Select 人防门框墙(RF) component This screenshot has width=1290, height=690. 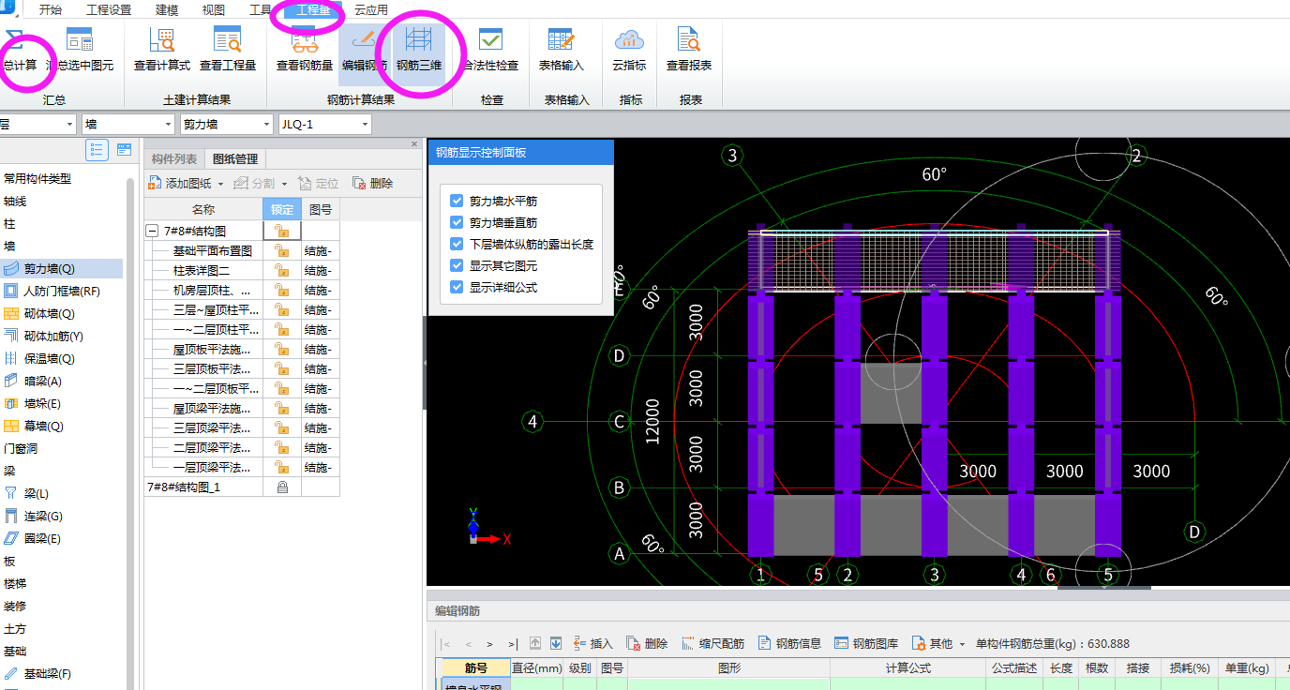point(61,292)
